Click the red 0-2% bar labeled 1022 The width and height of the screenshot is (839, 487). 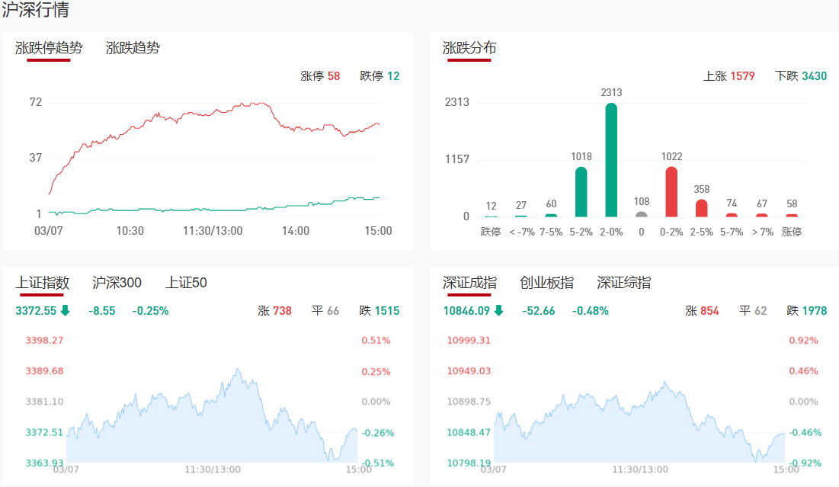tap(671, 192)
